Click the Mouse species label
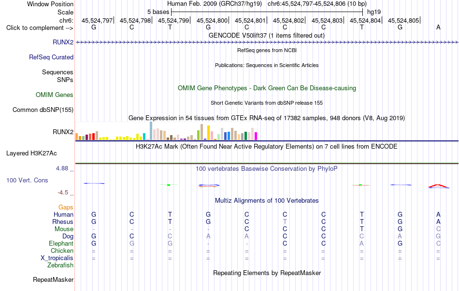Image resolution: width=459 pixels, height=291 pixels. click(x=64, y=229)
